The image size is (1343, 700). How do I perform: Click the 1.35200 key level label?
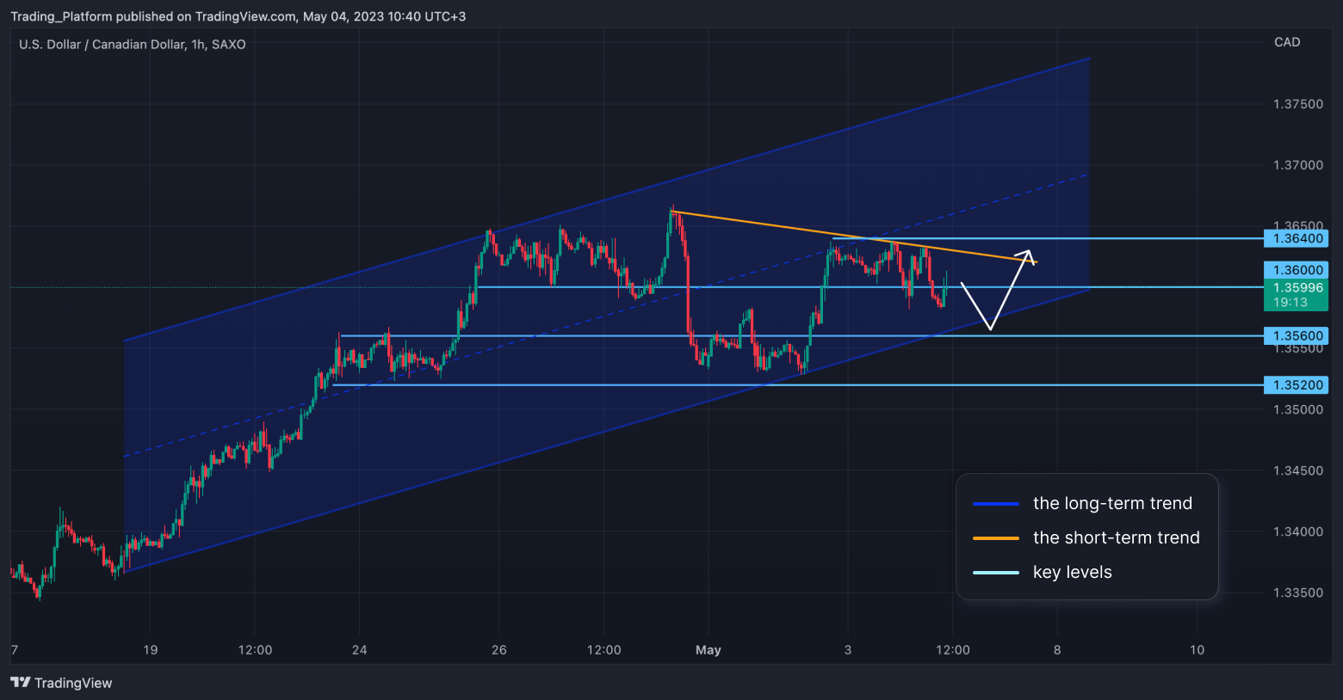pos(1296,385)
